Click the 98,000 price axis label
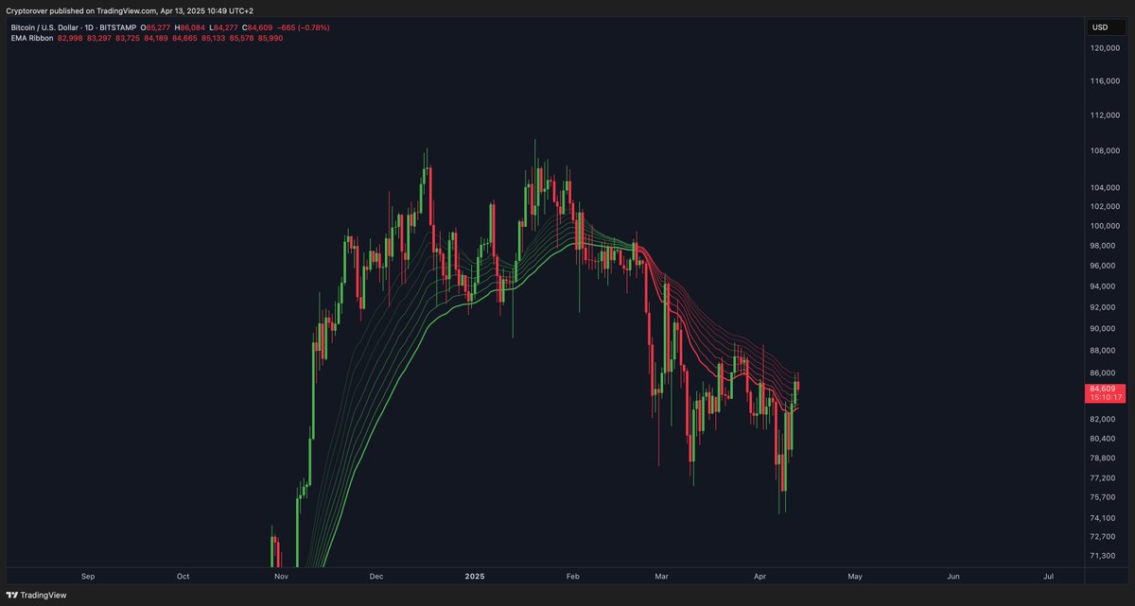Viewport: 1135px width, 606px height. click(1104, 246)
